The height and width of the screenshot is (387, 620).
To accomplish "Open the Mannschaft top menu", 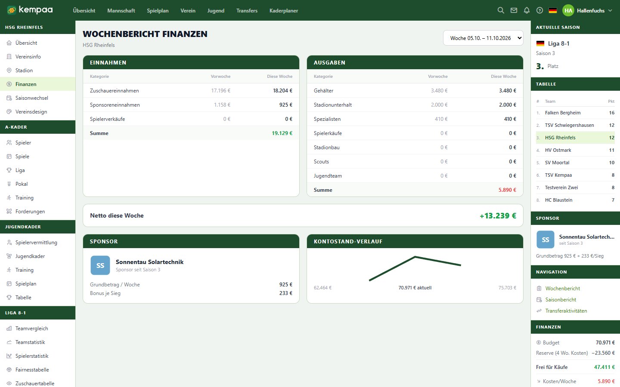I will click(121, 10).
